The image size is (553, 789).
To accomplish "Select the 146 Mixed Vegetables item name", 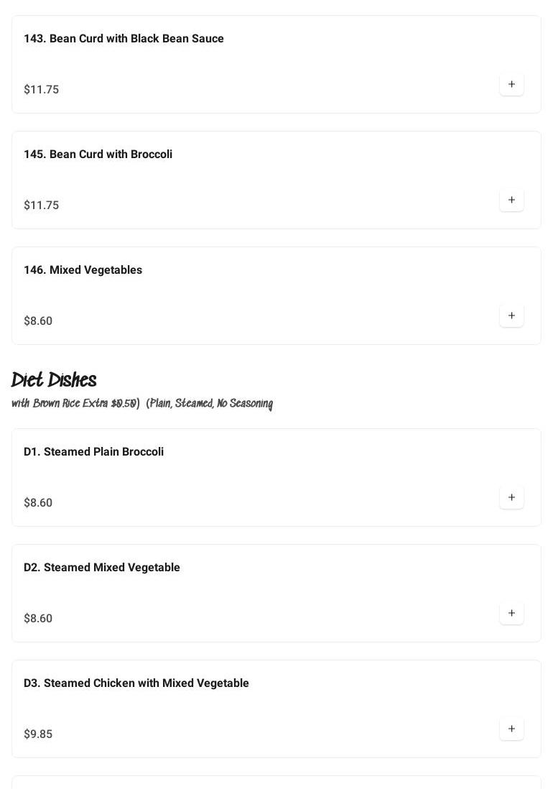I will (83, 270).
